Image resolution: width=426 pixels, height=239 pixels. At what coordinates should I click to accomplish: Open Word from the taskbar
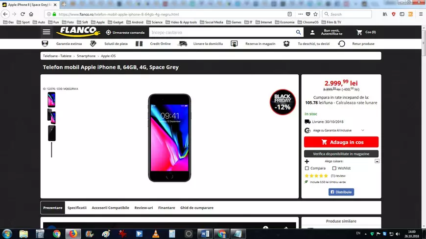pyautogui.click(x=205, y=234)
